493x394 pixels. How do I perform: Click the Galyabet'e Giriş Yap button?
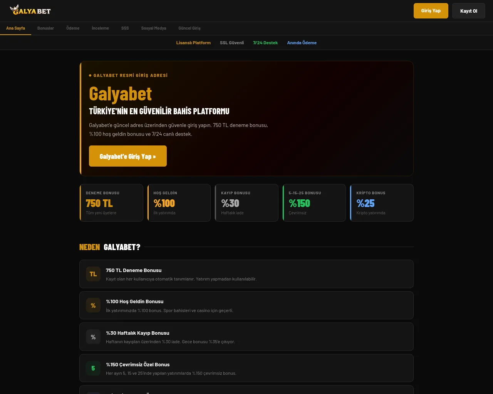[x=128, y=156]
